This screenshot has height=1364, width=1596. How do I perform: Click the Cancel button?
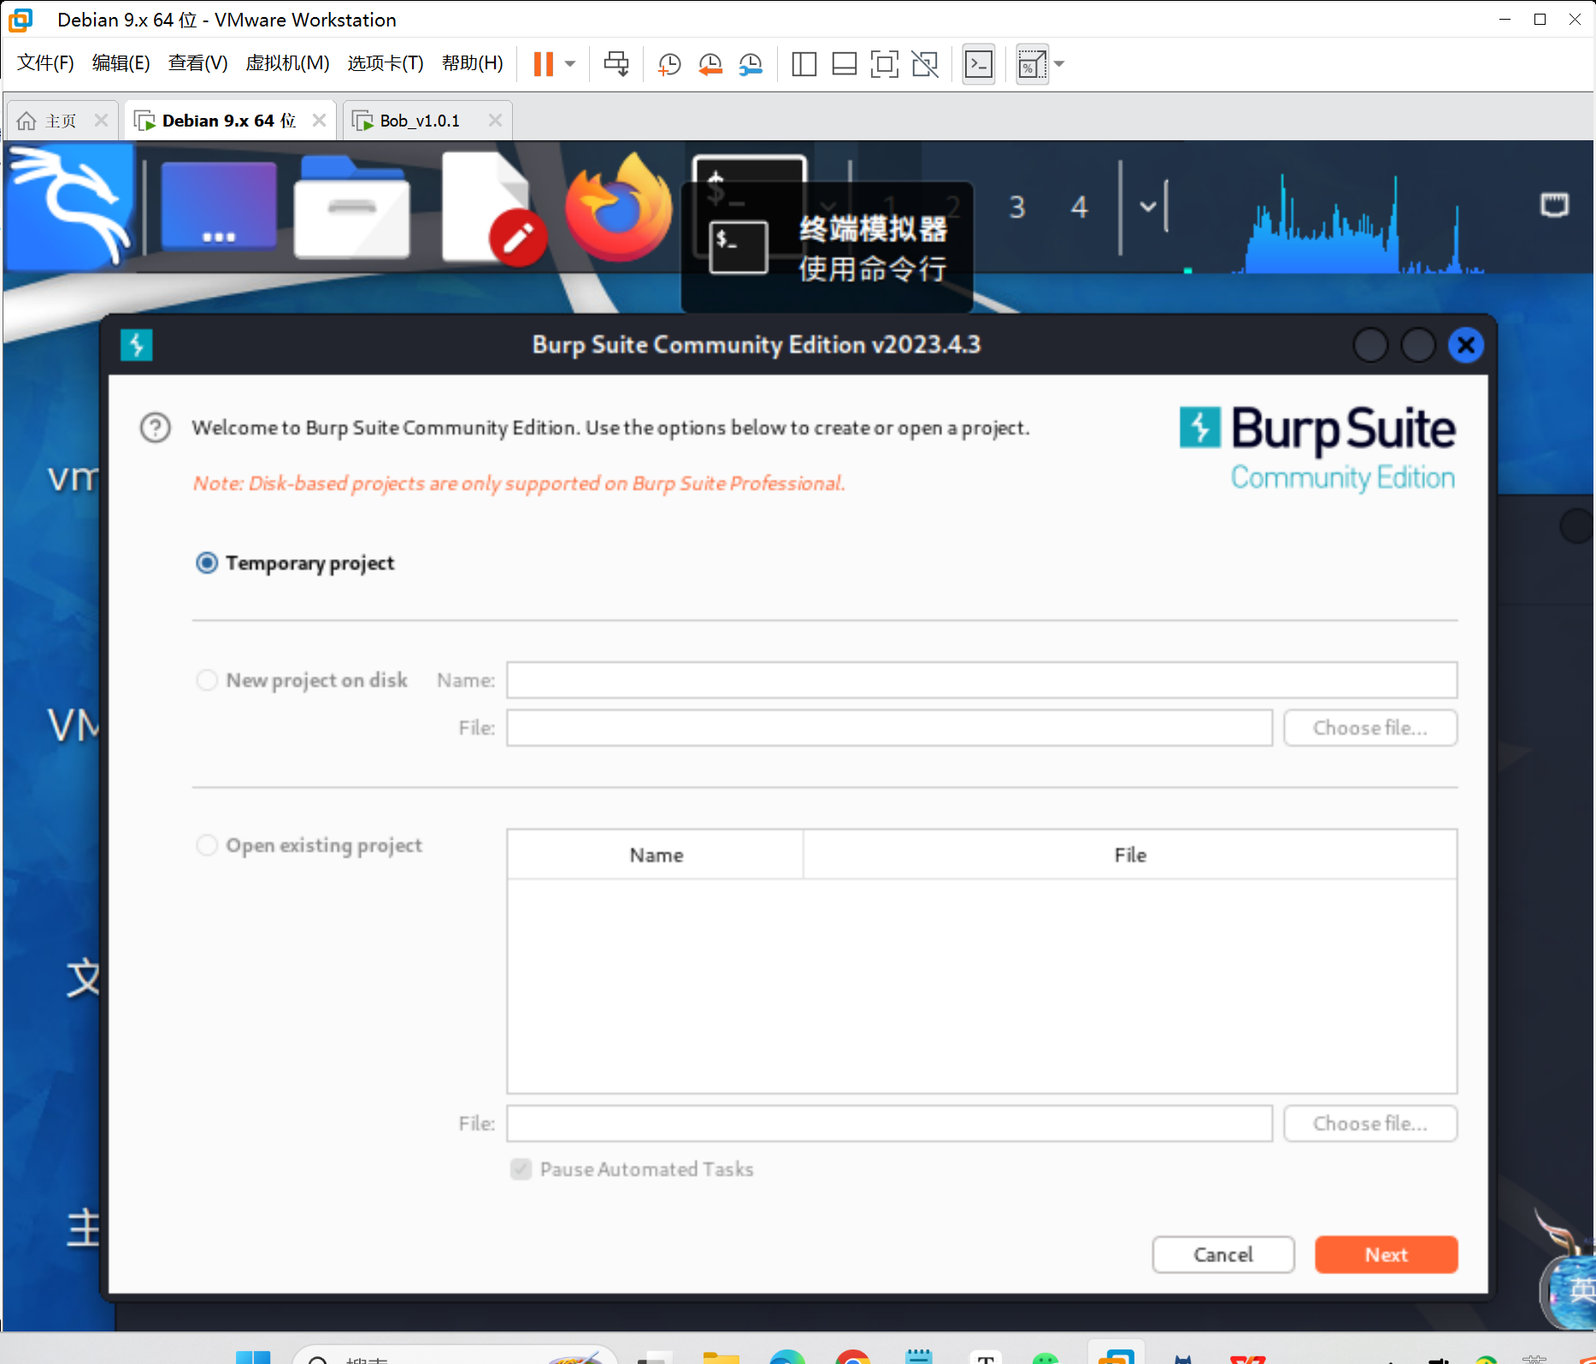click(1223, 1255)
